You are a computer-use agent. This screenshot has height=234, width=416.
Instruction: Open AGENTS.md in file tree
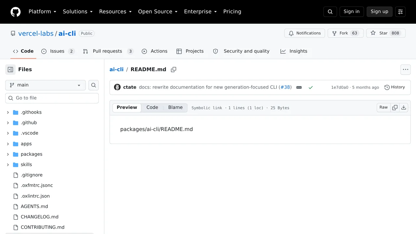(x=34, y=207)
